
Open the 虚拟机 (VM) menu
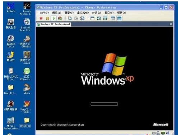coord(83,13)
